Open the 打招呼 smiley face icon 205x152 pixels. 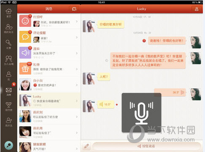[x=25, y=21]
